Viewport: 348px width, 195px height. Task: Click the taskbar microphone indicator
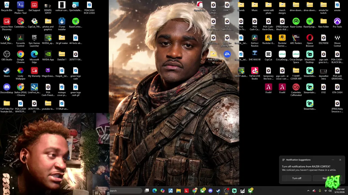pos(320,191)
